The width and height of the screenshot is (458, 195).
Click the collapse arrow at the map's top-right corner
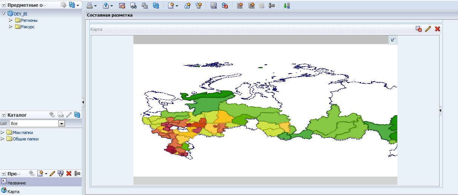pyautogui.click(x=392, y=40)
